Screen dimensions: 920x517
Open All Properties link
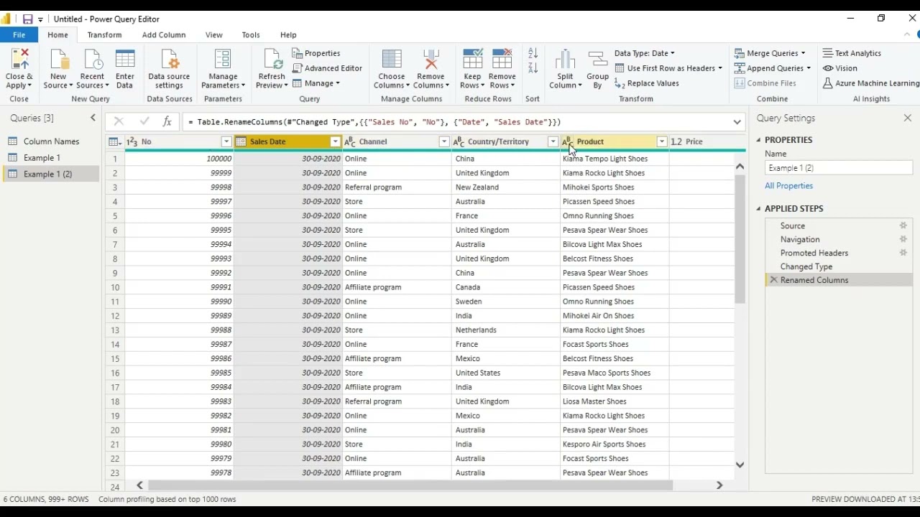pos(789,186)
